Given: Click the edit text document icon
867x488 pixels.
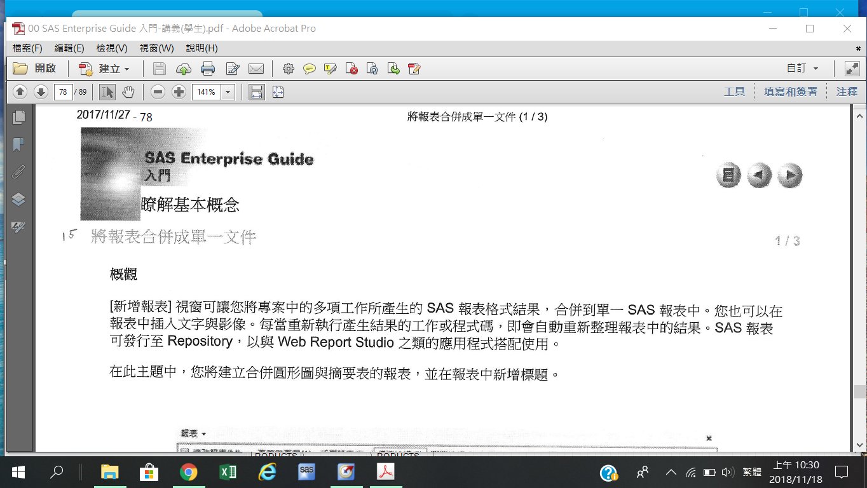Looking at the screenshot, I should tap(232, 69).
